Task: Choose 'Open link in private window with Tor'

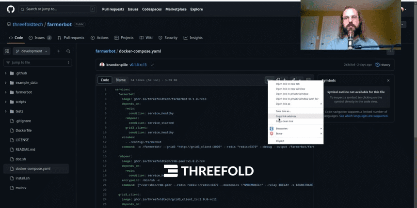Action: point(295,99)
